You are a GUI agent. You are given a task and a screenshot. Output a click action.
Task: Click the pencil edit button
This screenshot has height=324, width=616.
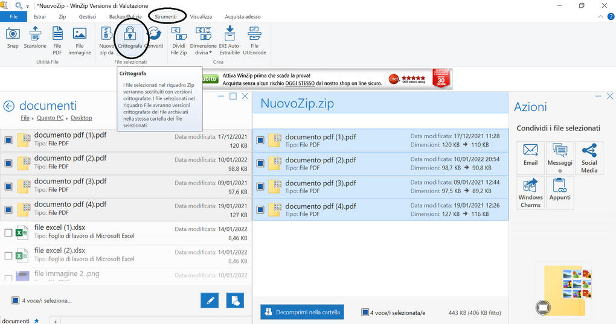[x=210, y=301]
